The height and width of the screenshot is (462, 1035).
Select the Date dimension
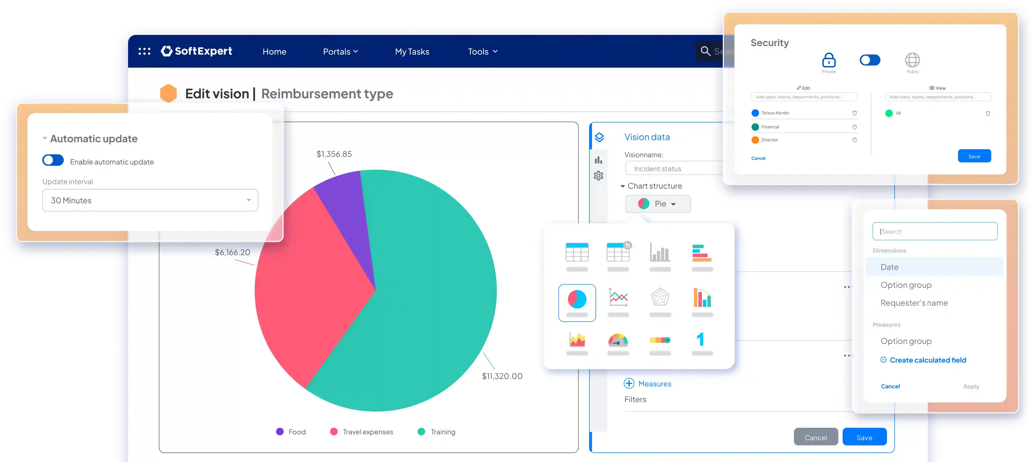click(x=934, y=267)
